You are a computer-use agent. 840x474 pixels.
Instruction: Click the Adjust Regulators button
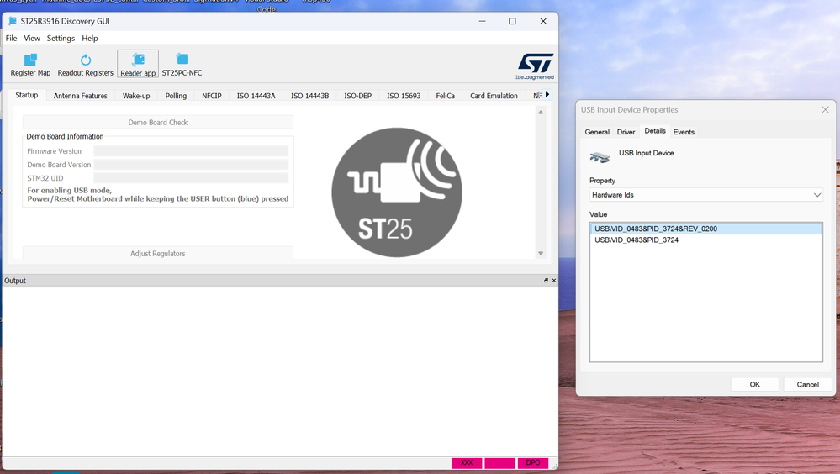pos(158,253)
